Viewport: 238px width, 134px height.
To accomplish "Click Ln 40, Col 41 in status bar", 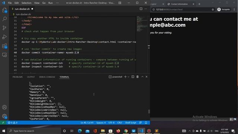I will coord(87,122).
